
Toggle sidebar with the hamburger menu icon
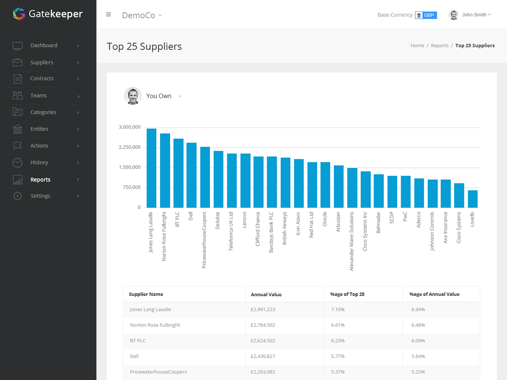(x=108, y=15)
